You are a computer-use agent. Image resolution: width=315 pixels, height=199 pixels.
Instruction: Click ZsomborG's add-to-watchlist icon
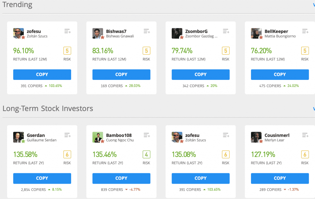point(226,31)
